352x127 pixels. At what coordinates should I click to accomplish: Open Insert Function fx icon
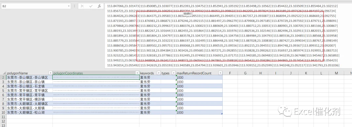99,6
